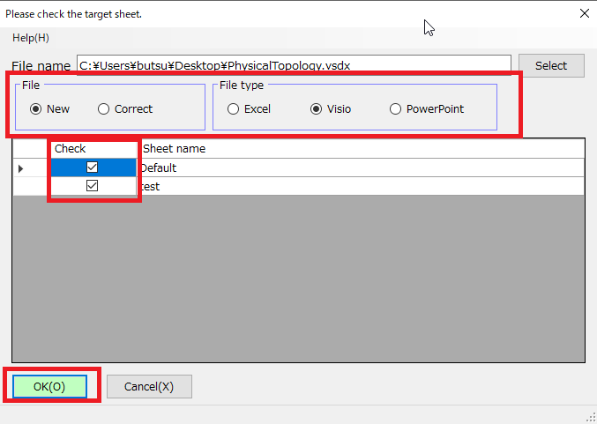597x424 pixels.
Task: Choose the New file radio option
Action: pos(36,109)
